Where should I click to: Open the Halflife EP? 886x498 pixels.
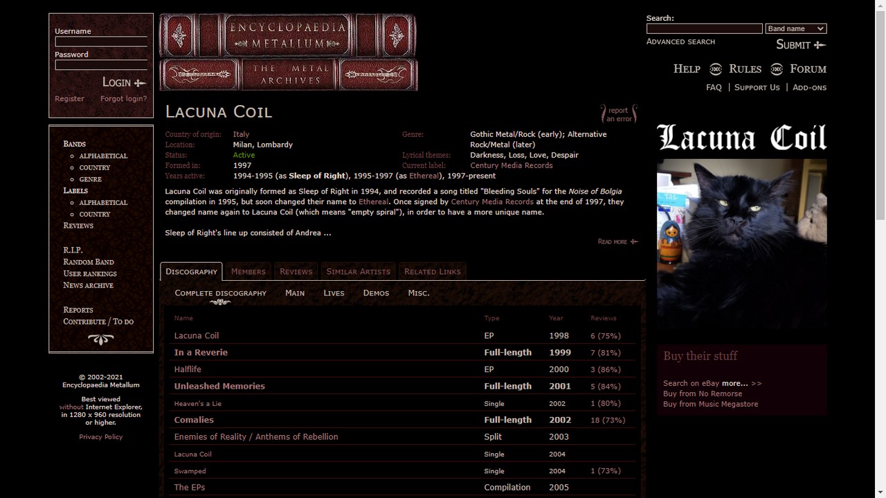[188, 369]
